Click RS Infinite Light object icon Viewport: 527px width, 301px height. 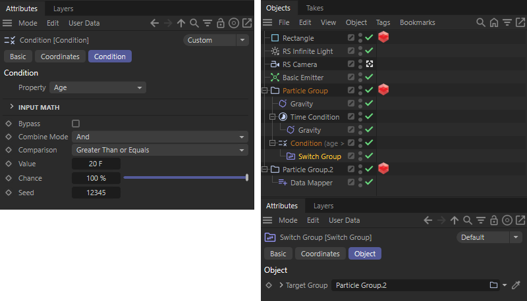(275, 51)
